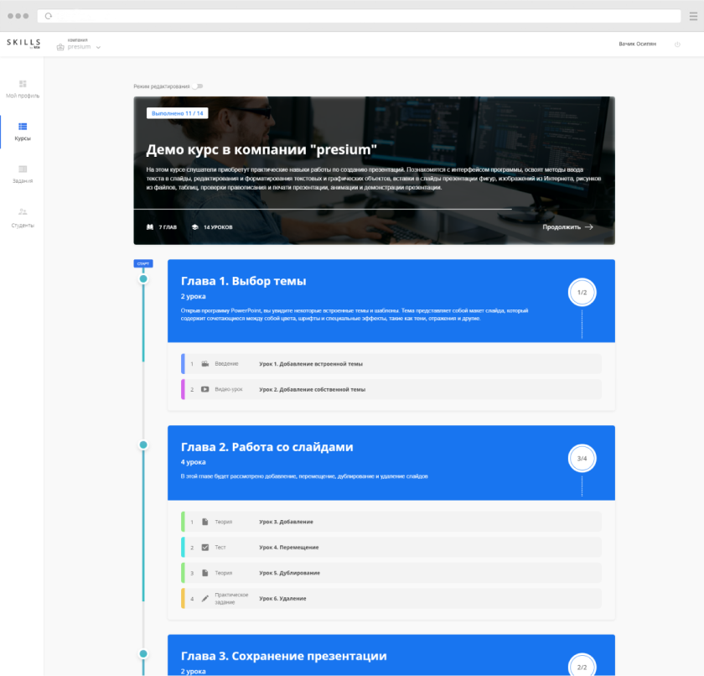Click the Тест checkbox icon for Урок 4
The height and width of the screenshot is (676, 704).
pyautogui.click(x=204, y=548)
